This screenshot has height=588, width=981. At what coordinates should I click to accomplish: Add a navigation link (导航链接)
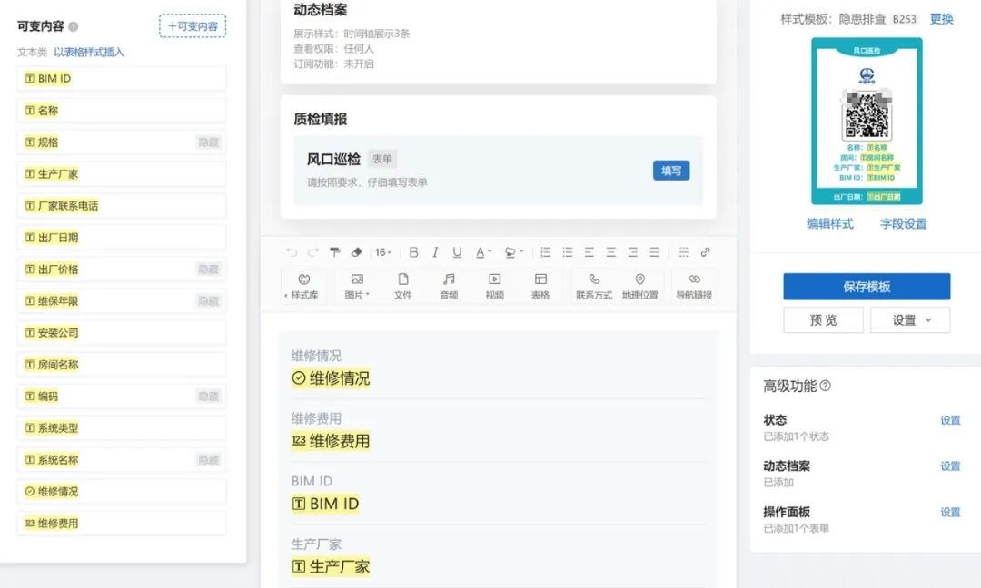(x=694, y=282)
